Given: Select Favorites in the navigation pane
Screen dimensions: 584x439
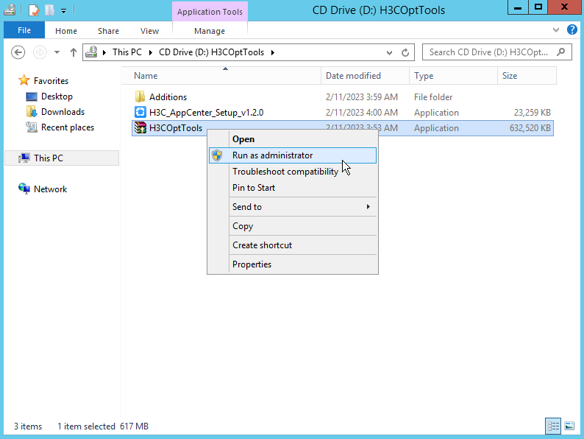Looking at the screenshot, I should coord(51,81).
